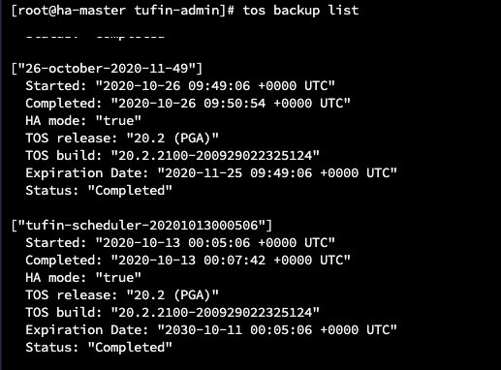Click Completed time 2020-10-13 00:07:42
501x370 pixels.
pyautogui.click(x=188, y=261)
